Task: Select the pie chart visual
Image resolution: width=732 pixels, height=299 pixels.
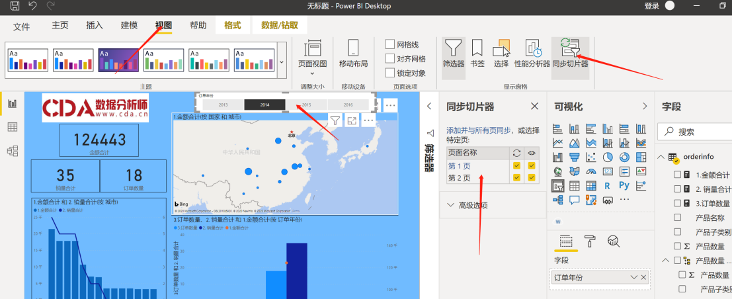Action: (x=608, y=157)
